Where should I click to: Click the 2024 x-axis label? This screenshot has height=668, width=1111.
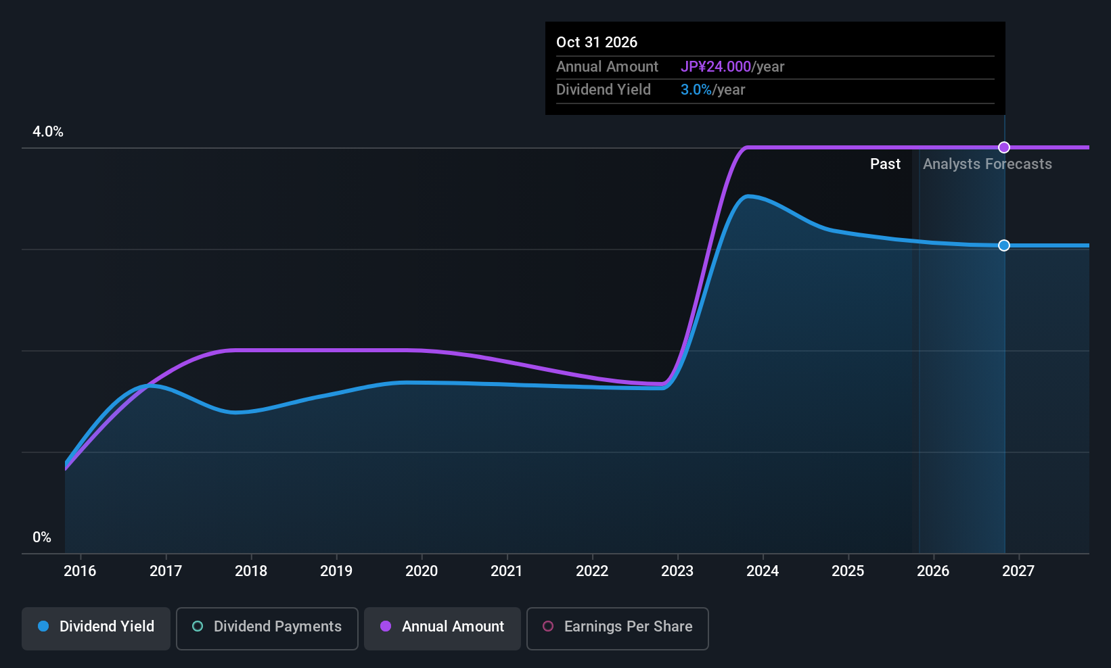tap(763, 571)
